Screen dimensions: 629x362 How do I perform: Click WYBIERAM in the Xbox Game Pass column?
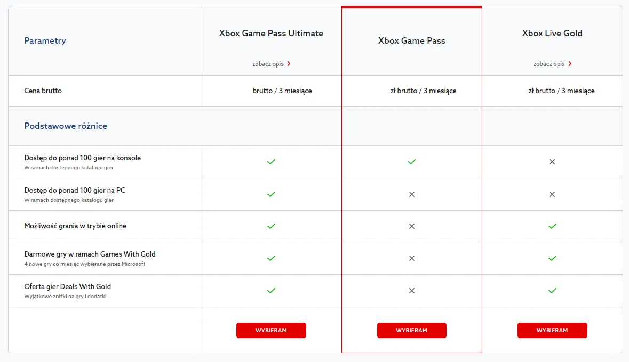(x=411, y=330)
